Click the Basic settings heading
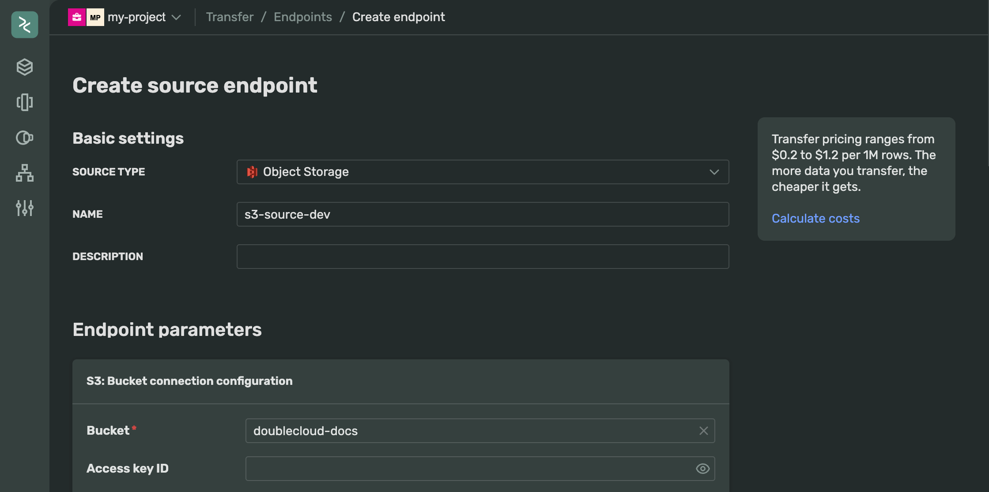The width and height of the screenshot is (989, 492). tap(128, 138)
